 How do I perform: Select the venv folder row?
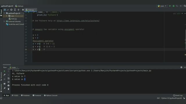13,16
